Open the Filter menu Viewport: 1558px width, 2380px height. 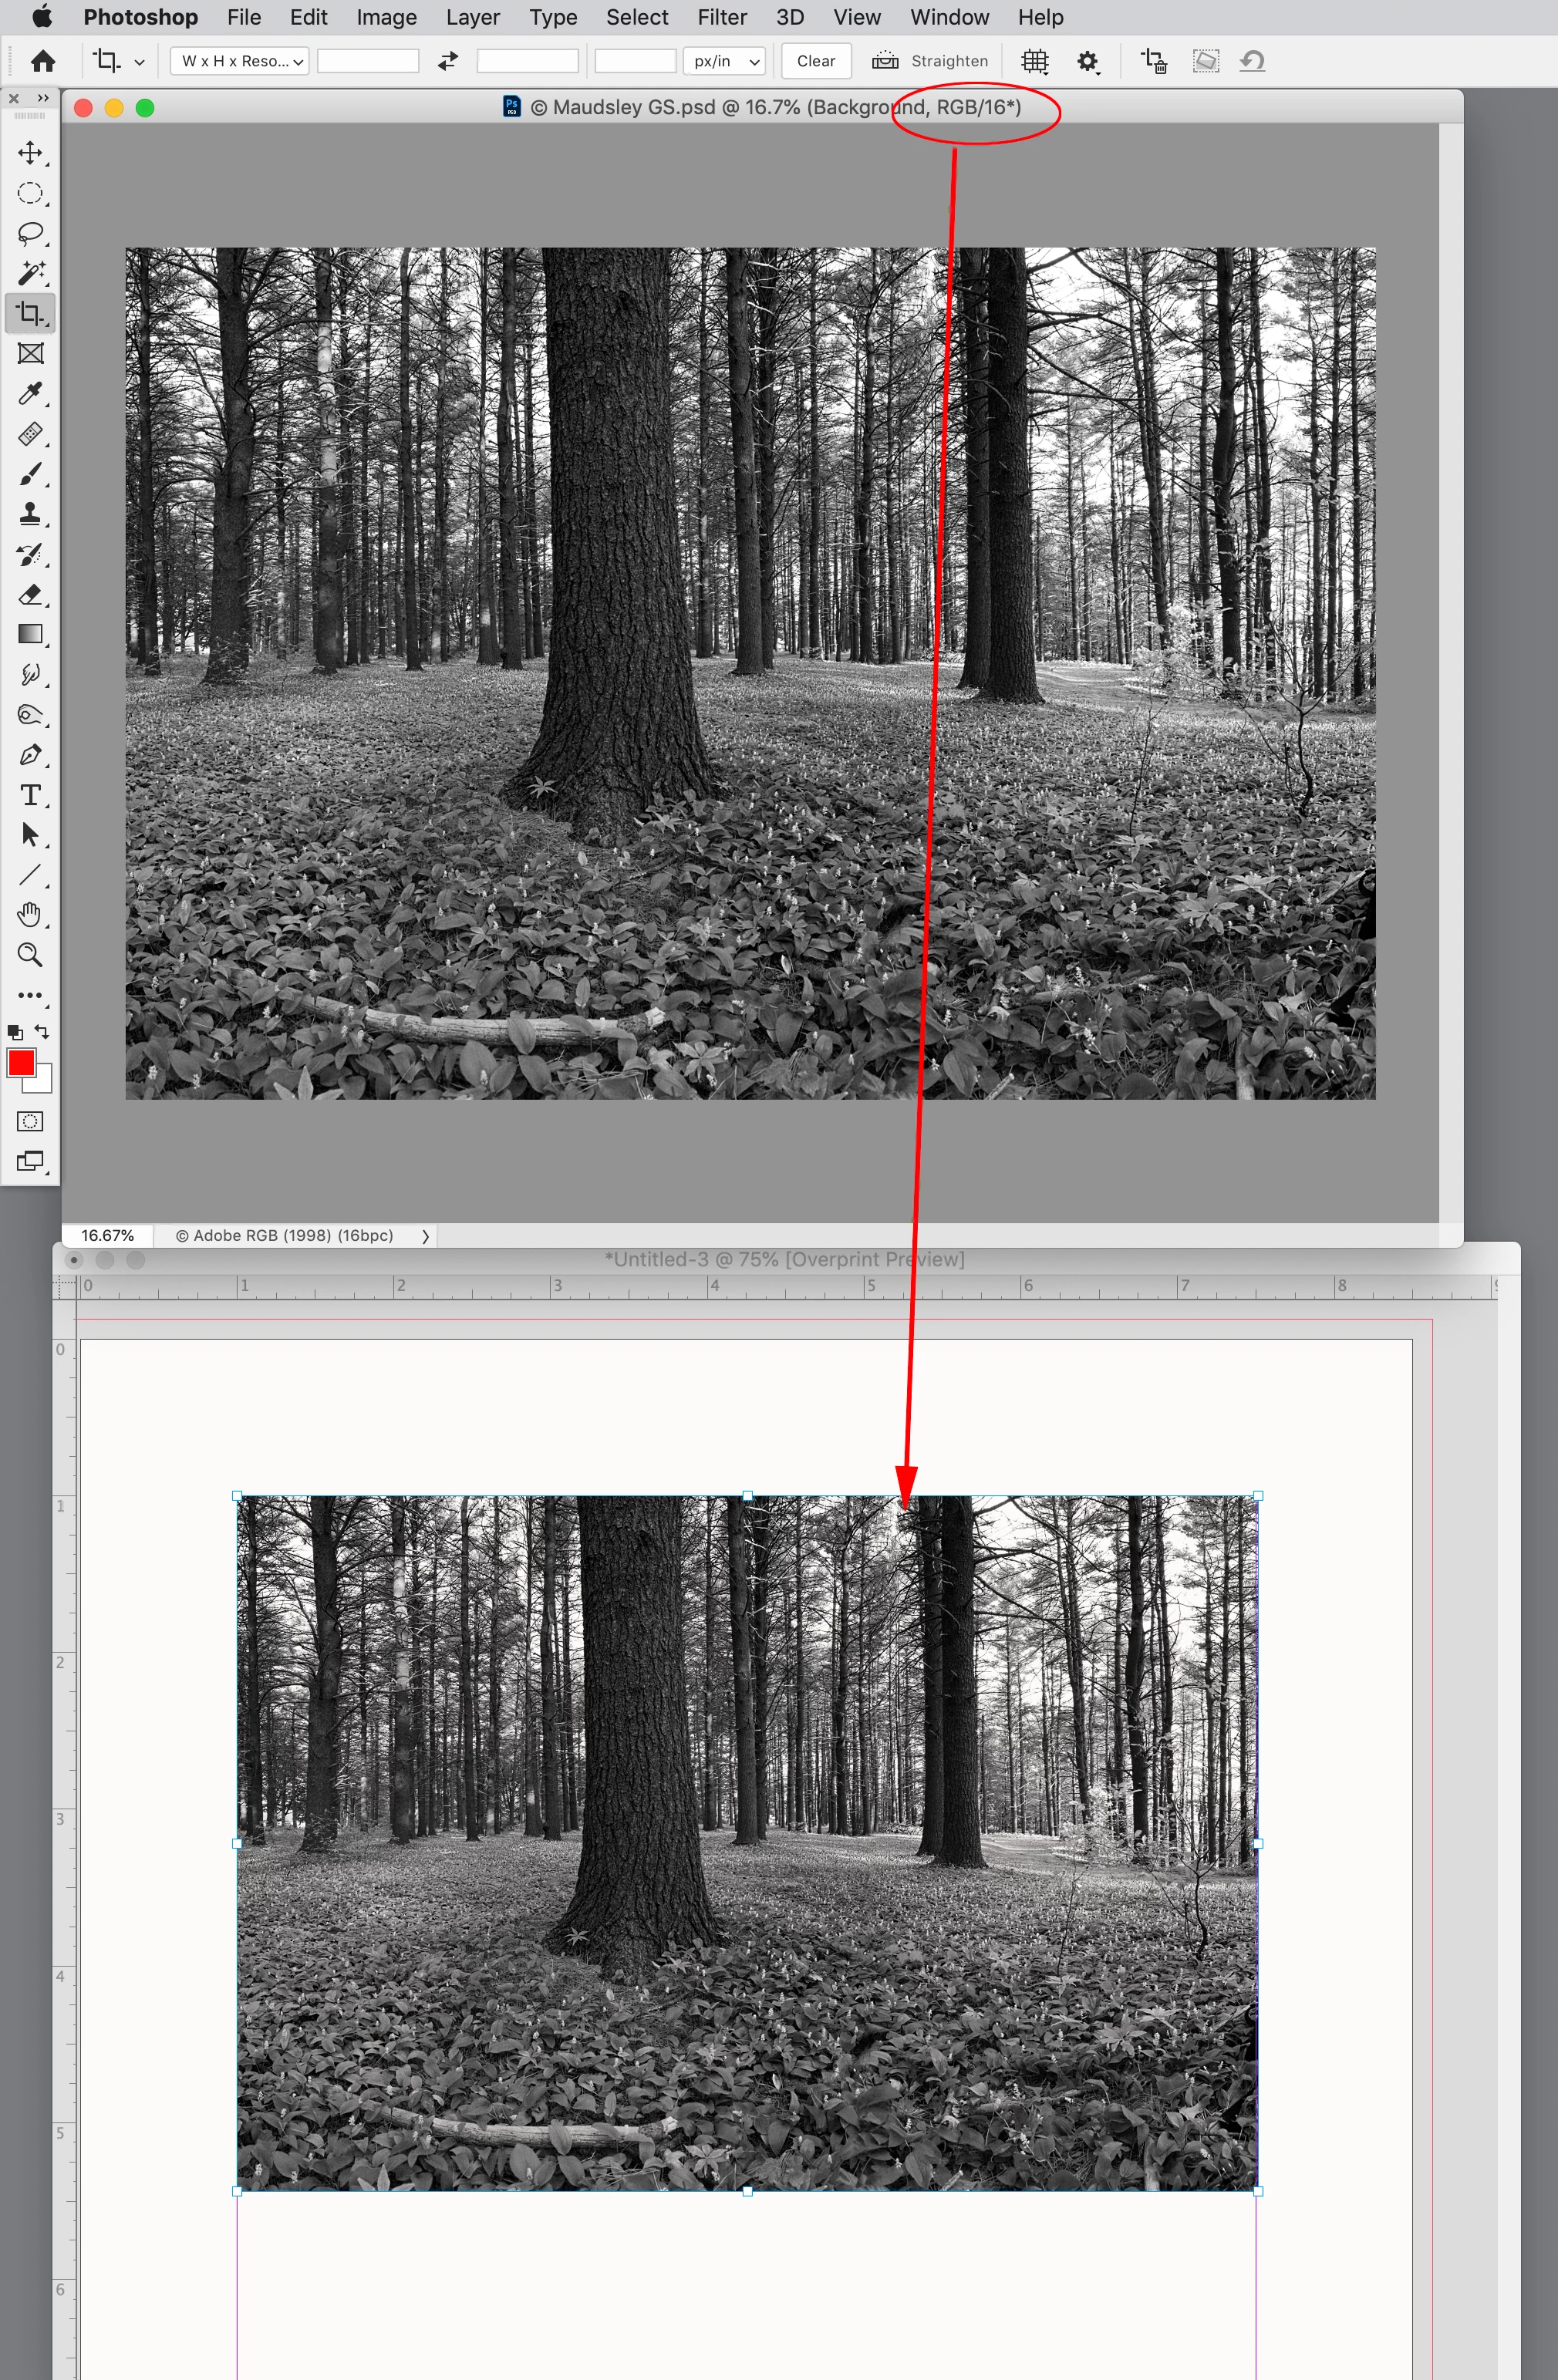click(721, 17)
